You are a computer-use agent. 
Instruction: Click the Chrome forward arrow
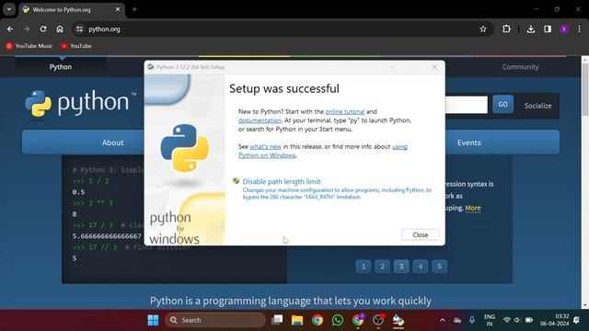(27, 29)
